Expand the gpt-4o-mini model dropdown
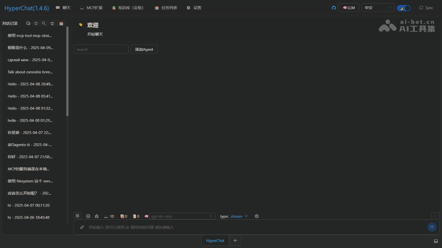Screen dimensions: 442x248 coord(182,216)
